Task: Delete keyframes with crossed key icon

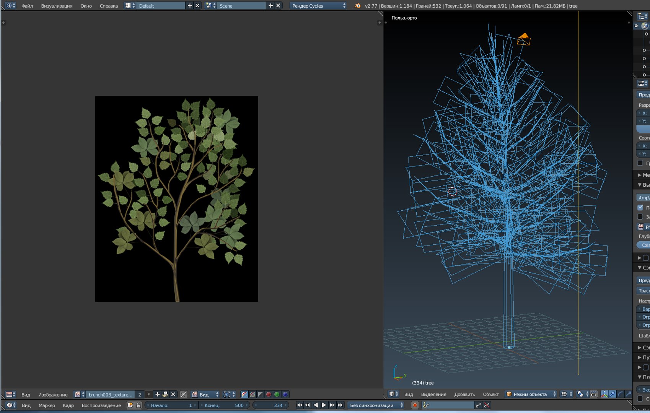Action: (x=487, y=405)
